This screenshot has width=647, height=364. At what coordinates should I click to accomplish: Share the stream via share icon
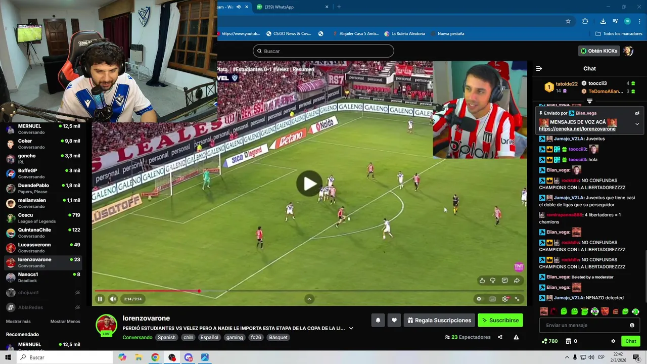pyautogui.click(x=500, y=337)
